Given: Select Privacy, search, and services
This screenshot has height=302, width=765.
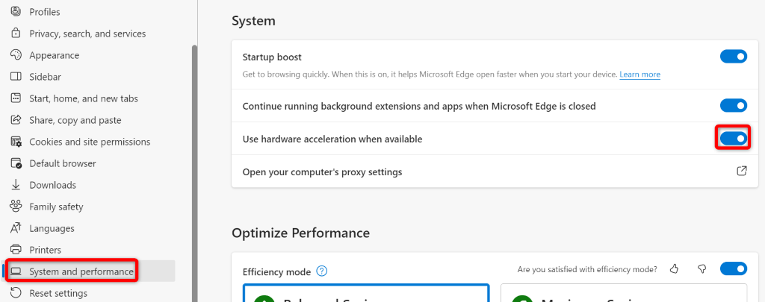Looking at the screenshot, I should [x=87, y=34].
